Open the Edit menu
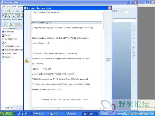 tap(9, 6)
